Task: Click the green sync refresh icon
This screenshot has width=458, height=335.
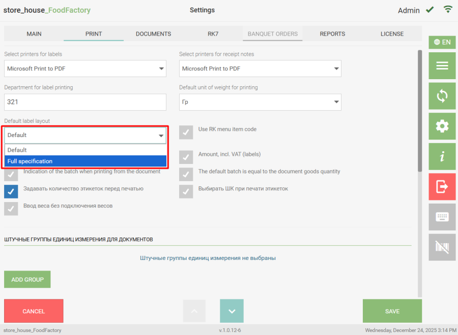Action: click(x=442, y=96)
